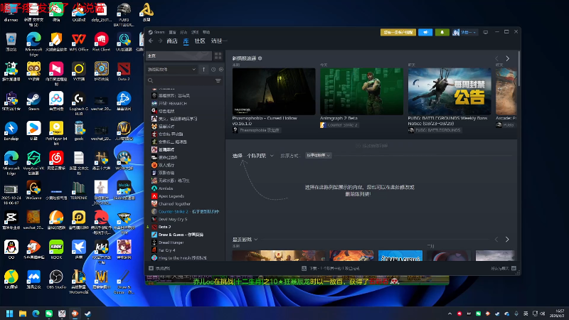The image size is (569, 320).
Task: Open the Steam desktop shortcut
Action: point(33,102)
